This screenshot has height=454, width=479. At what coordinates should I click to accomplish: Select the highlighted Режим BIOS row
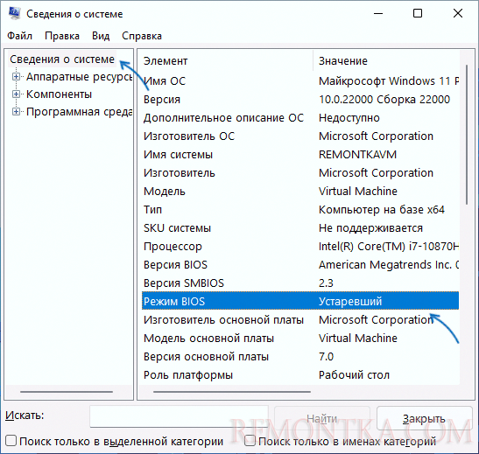pos(300,301)
